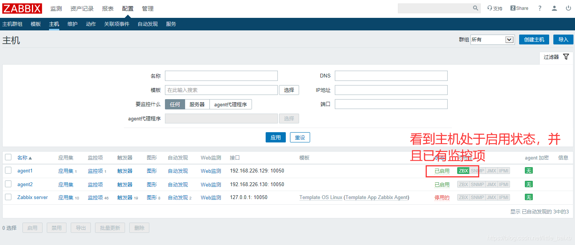Open the Zabbix server host link

coord(33,198)
